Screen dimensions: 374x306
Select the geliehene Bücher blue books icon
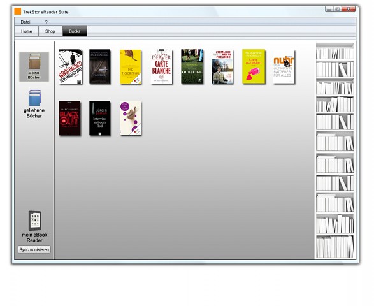click(34, 98)
